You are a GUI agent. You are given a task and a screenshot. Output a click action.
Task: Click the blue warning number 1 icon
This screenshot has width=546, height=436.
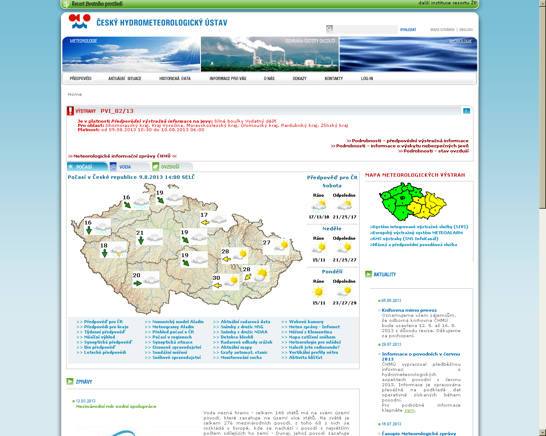point(466,111)
